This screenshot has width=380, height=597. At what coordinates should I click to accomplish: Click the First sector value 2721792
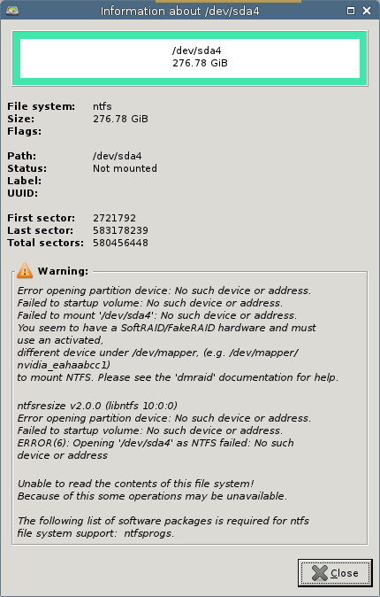(x=114, y=218)
